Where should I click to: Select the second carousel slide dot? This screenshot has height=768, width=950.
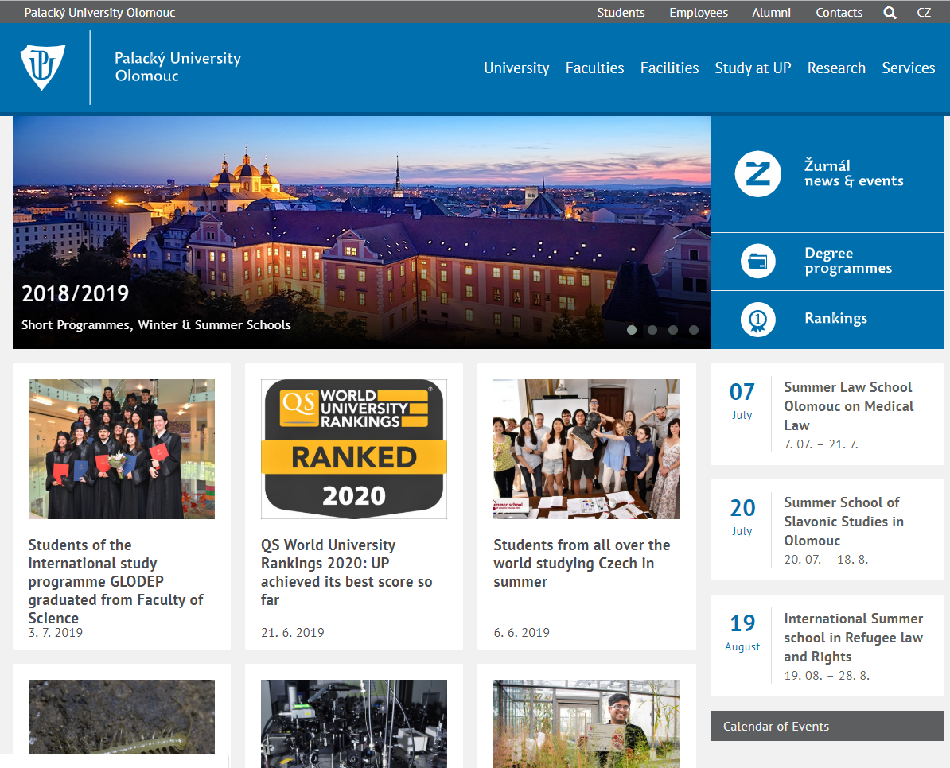click(652, 330)
